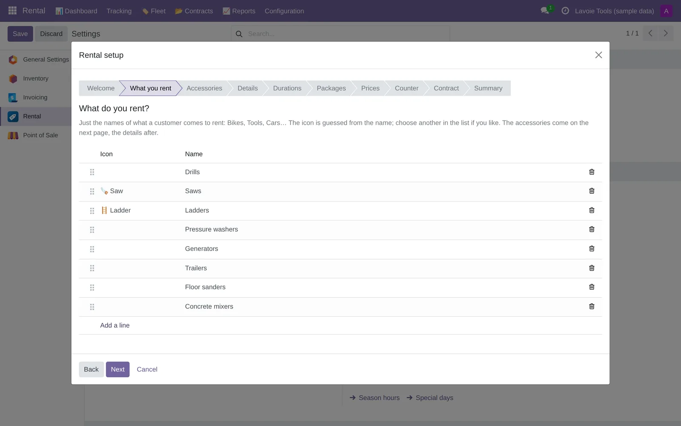
Task: Jump to the Durations step
Action: 287,88
